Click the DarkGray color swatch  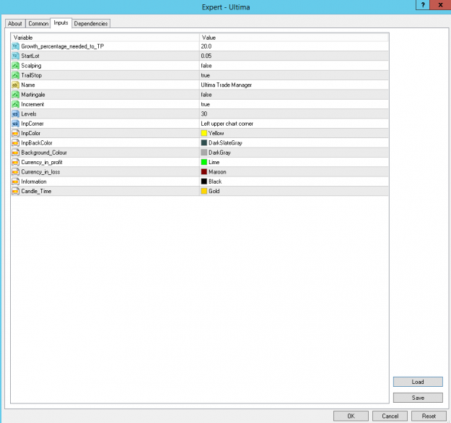[x=204, y=153]
